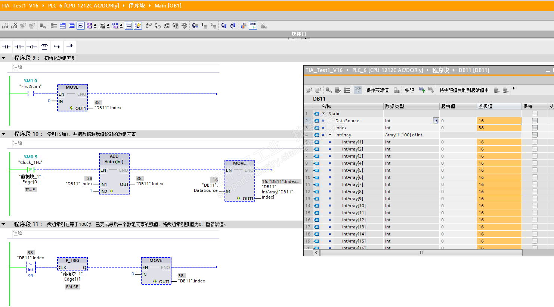The width and height of the screenshot is (554, 307).
Task: Collapse the IntArray tree node
Action: (x=330, y=135)
